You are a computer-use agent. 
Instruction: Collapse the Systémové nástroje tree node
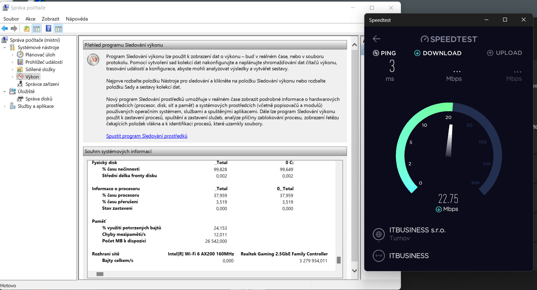click(5, 48)
